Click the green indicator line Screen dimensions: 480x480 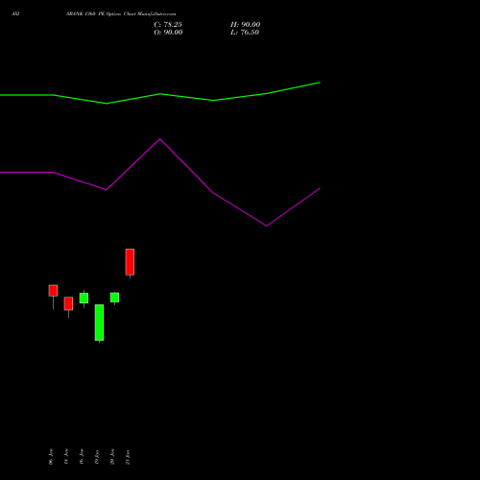[160, 94]
